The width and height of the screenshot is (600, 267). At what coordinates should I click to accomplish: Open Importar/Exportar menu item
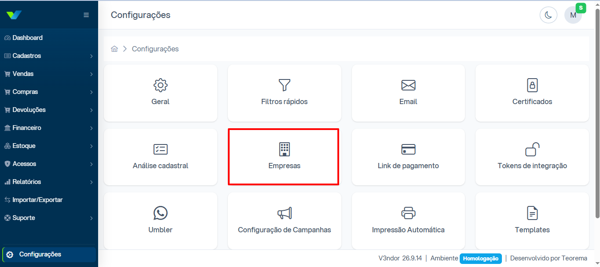49,200
